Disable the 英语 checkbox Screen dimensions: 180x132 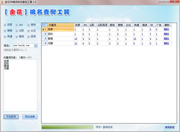[28, 37]
